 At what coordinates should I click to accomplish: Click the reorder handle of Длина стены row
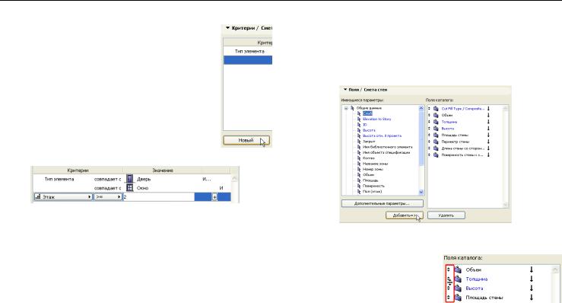coord(430,148)
